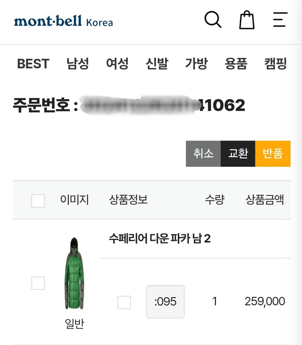
Task: Go to the 캠핑 category
Action: (275, 64)
